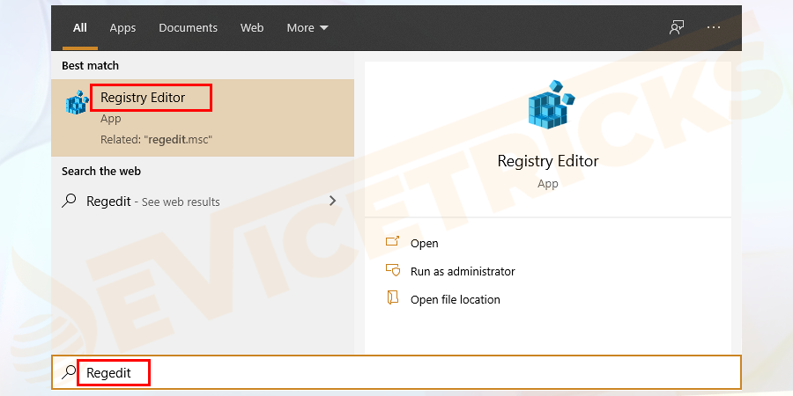Click the small Registry Editor icon in Best match
Image resolution: width=793 pixels, height=396 pixels.
[x=78, y=103]
